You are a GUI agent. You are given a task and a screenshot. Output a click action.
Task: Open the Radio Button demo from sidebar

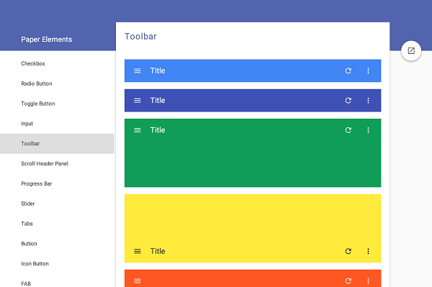[57, 83]
